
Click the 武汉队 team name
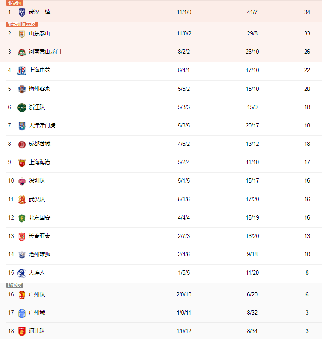click(37, 199)
